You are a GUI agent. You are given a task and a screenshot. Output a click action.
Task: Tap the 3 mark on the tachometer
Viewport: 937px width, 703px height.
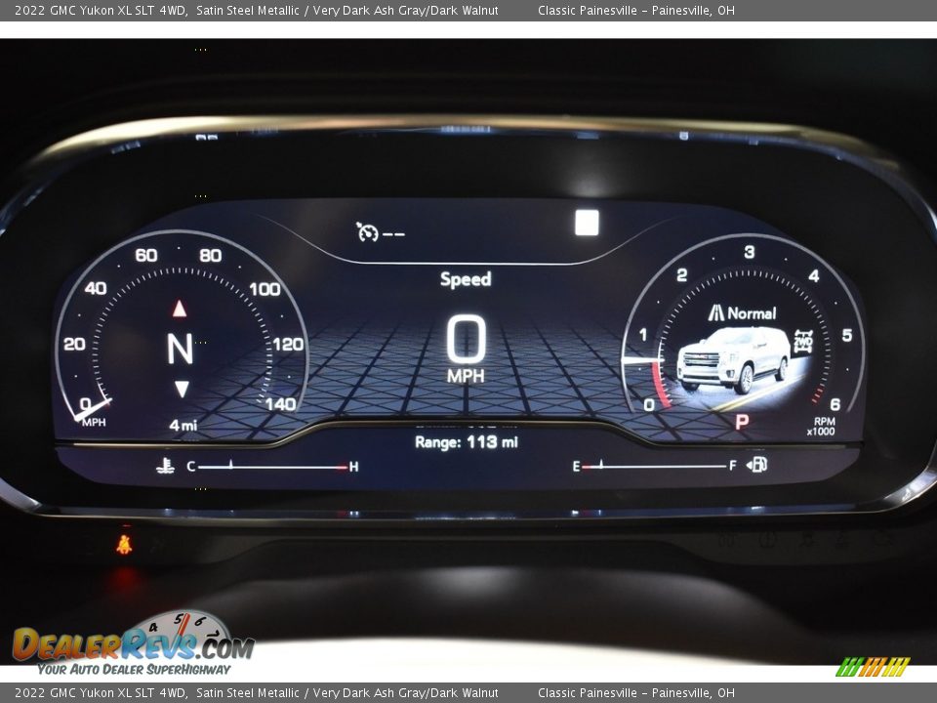[x=749, y=252]
